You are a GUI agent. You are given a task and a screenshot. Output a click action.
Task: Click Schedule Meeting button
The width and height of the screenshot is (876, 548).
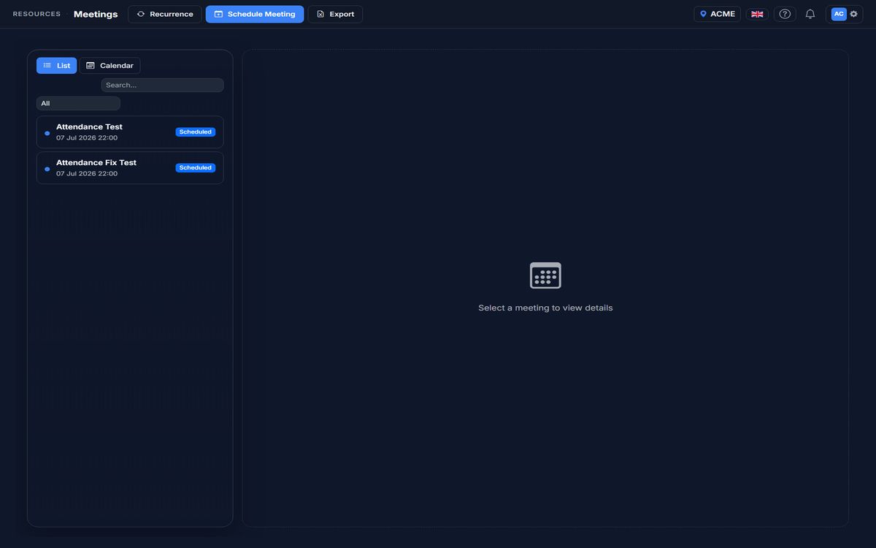pos(255,14)
